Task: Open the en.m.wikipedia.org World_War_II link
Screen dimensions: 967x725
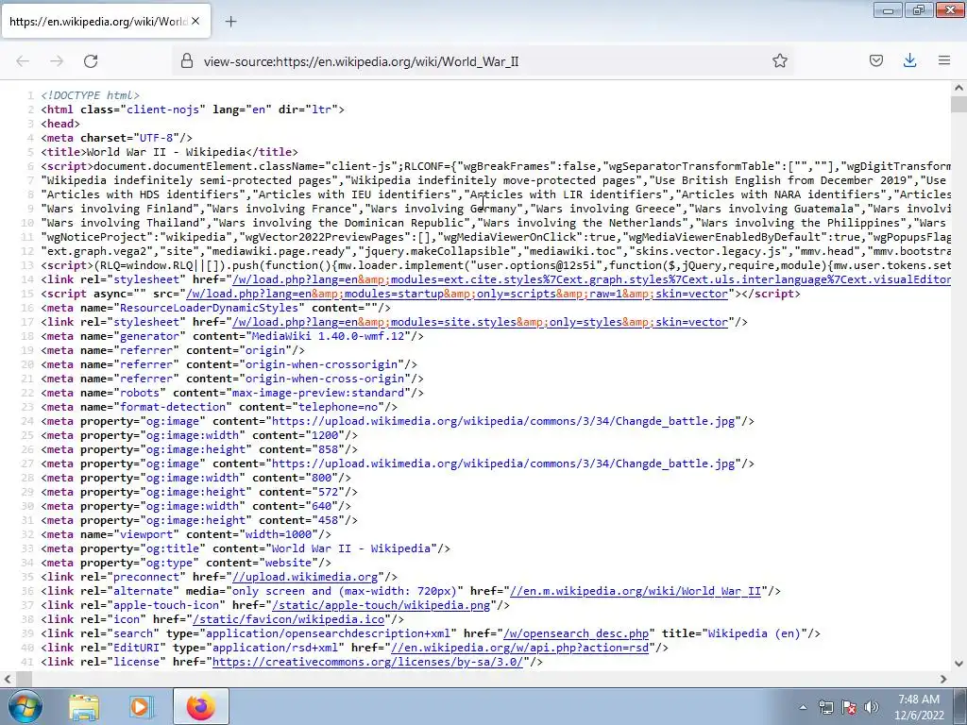Action: click(636, 591)
